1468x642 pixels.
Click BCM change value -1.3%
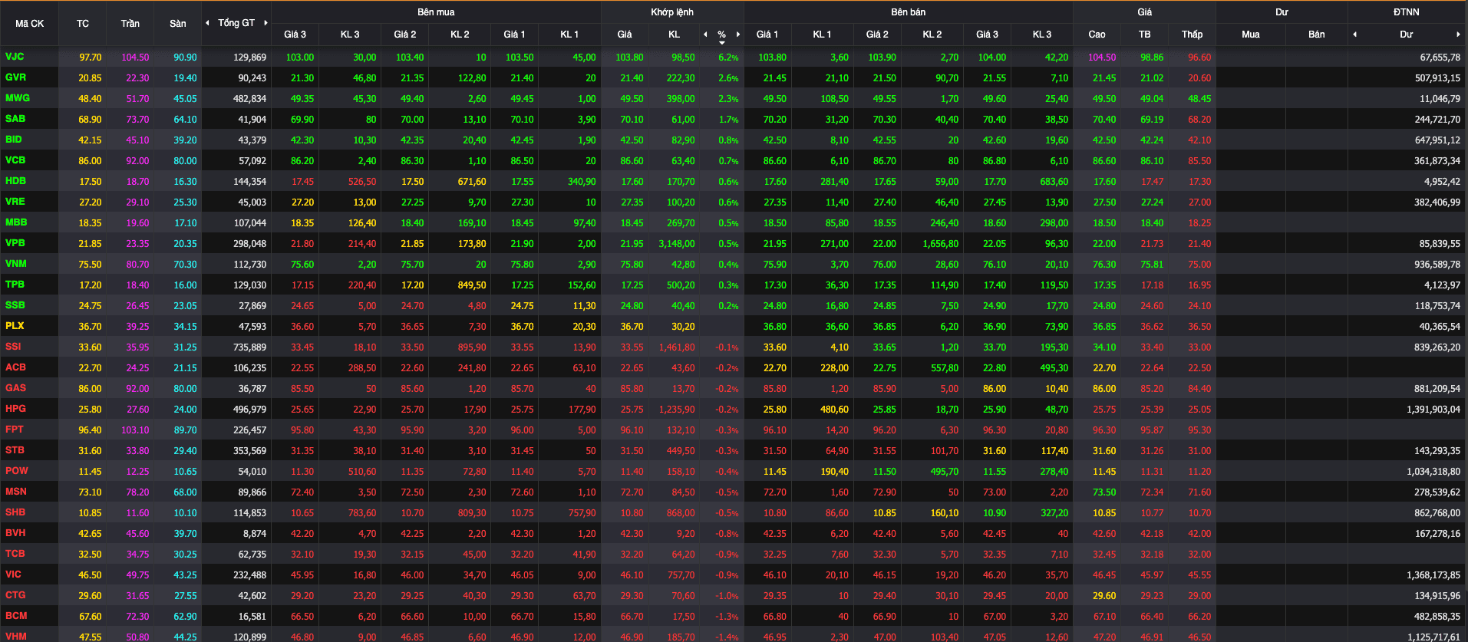tap(727, 617)
